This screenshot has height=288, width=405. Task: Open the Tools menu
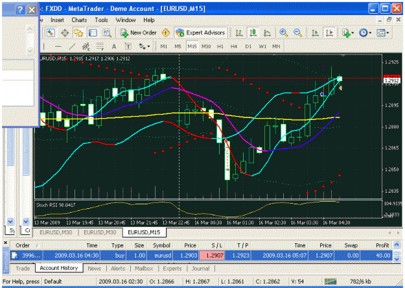pyautogui.click(x=101, y=20)
